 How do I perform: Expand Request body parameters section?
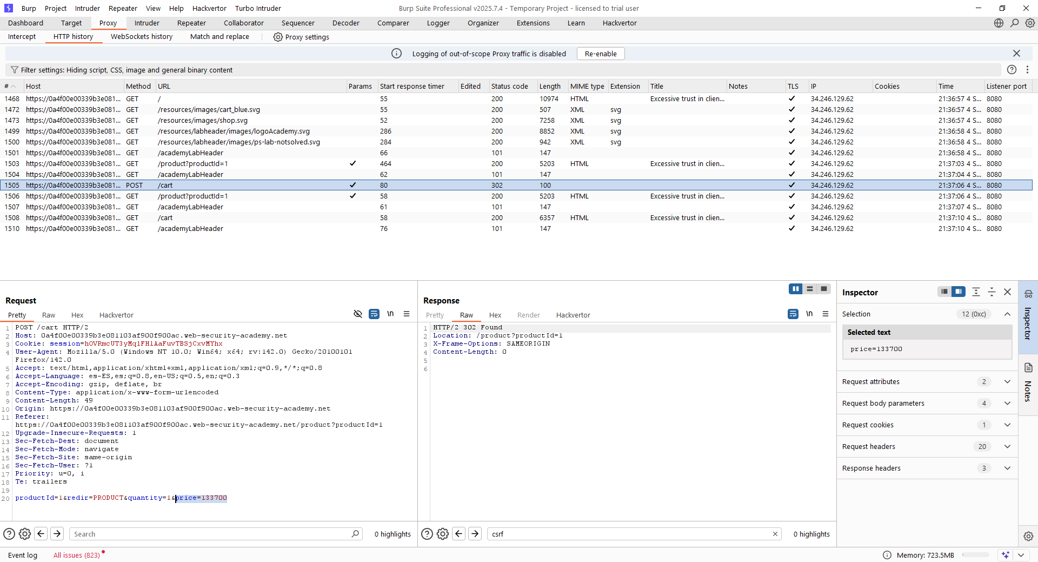[x=1007, y=403]
